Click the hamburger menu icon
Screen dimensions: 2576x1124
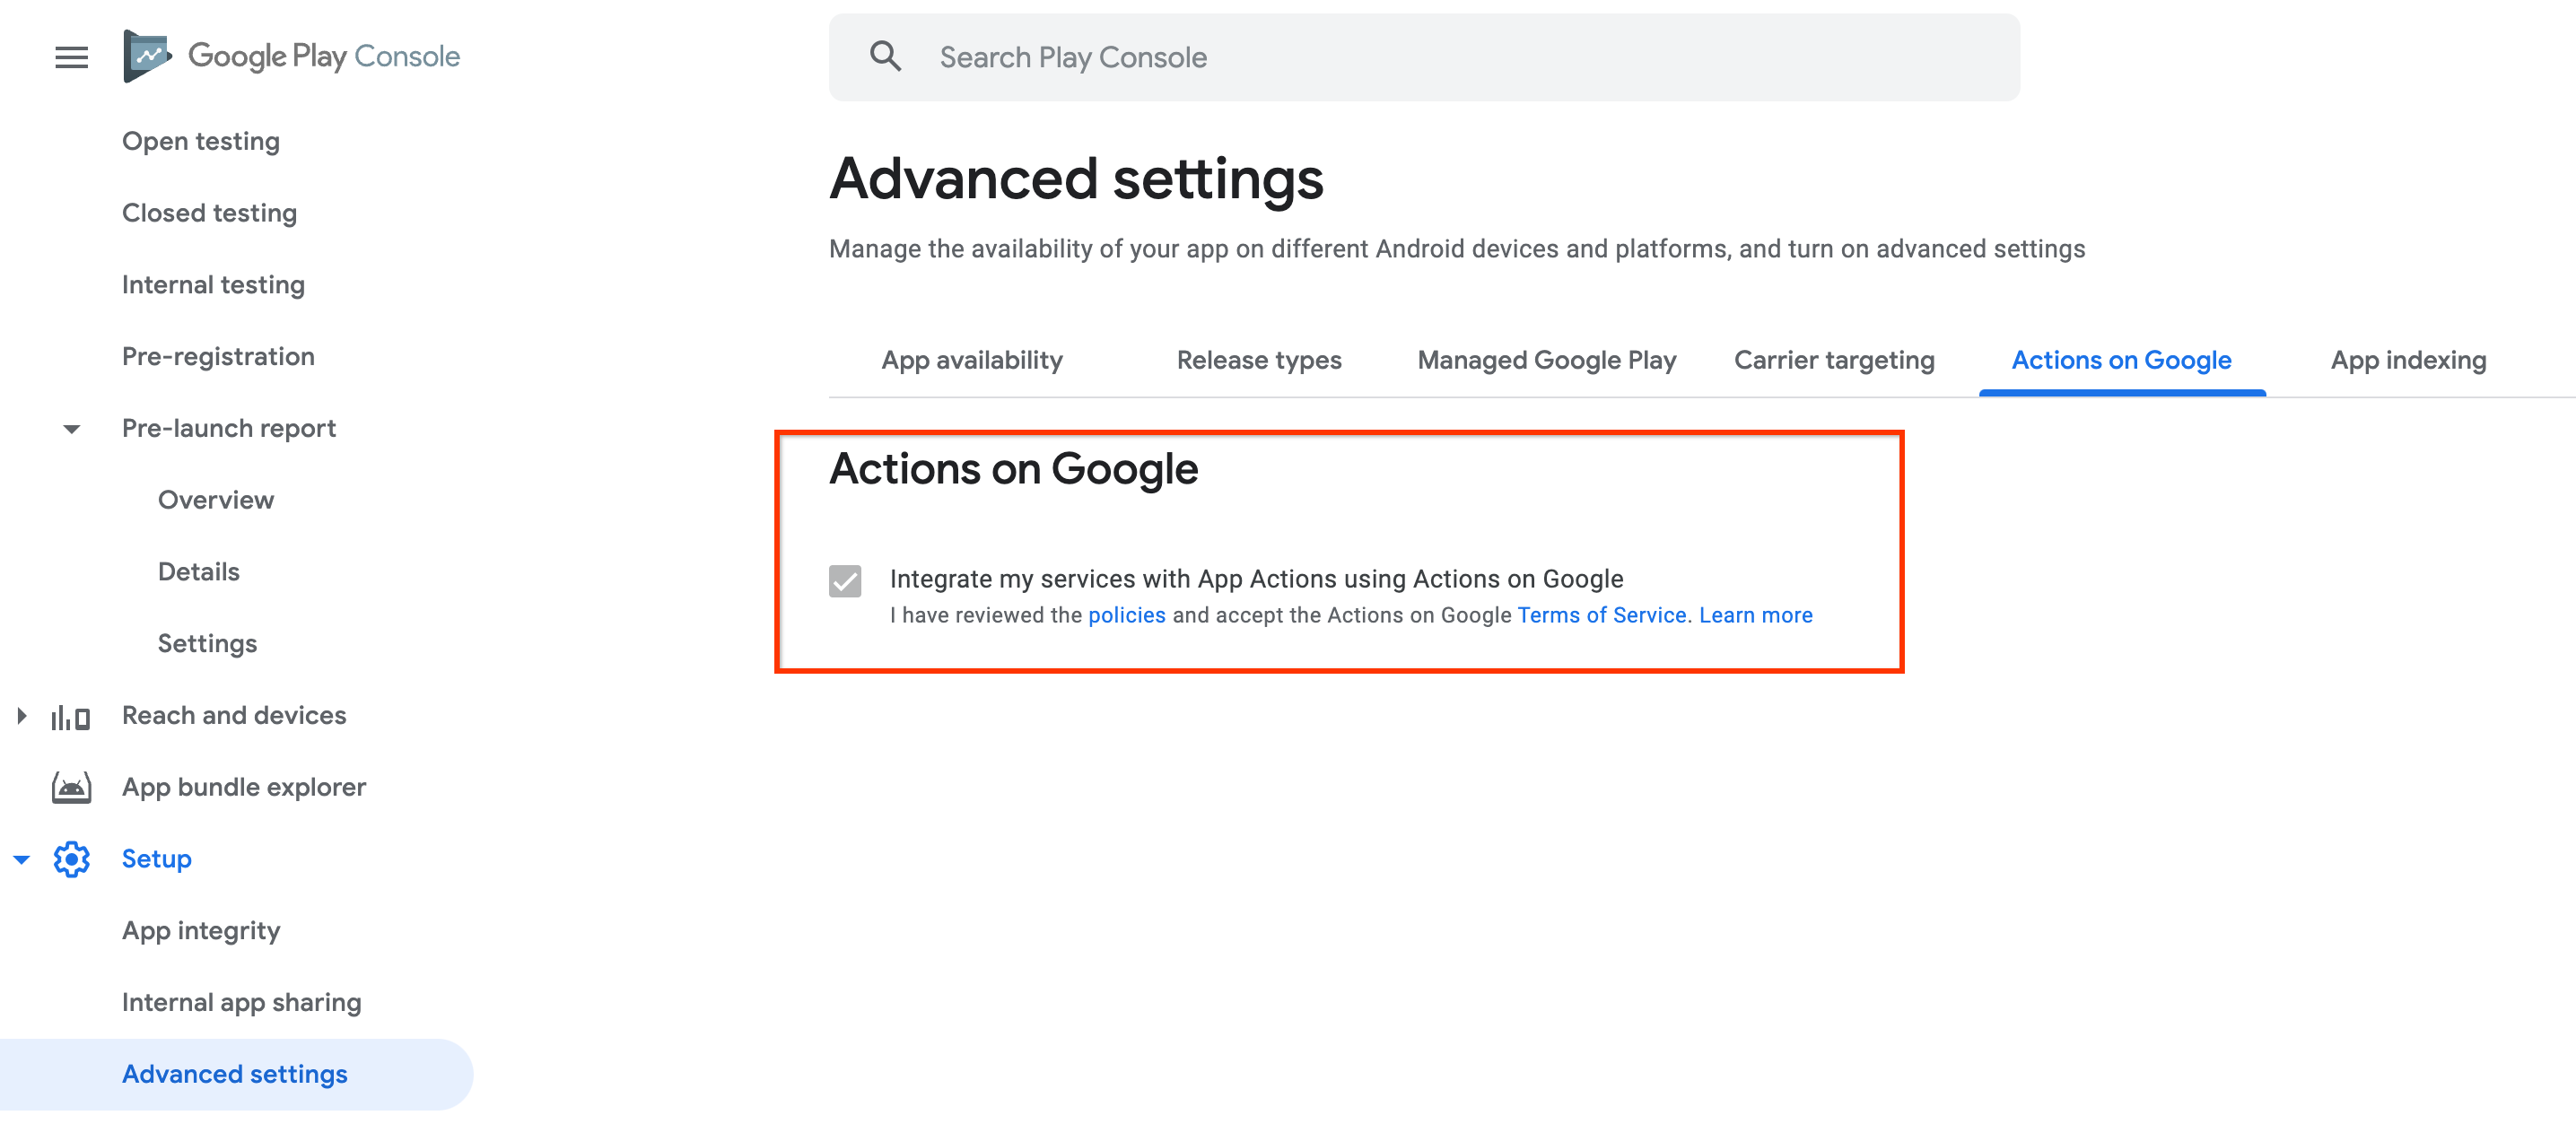tap(73, 56)
